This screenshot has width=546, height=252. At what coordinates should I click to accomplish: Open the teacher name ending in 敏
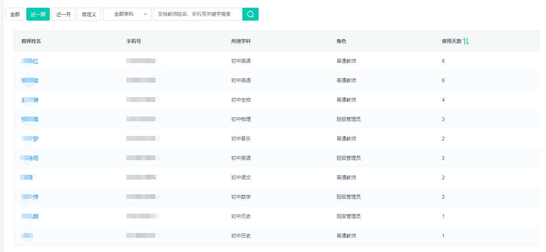tap(30, 80)
